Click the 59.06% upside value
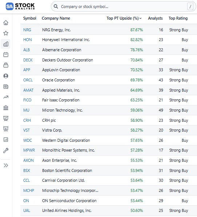197x217 pixels. pyautogui.click(x=137, y=110)
